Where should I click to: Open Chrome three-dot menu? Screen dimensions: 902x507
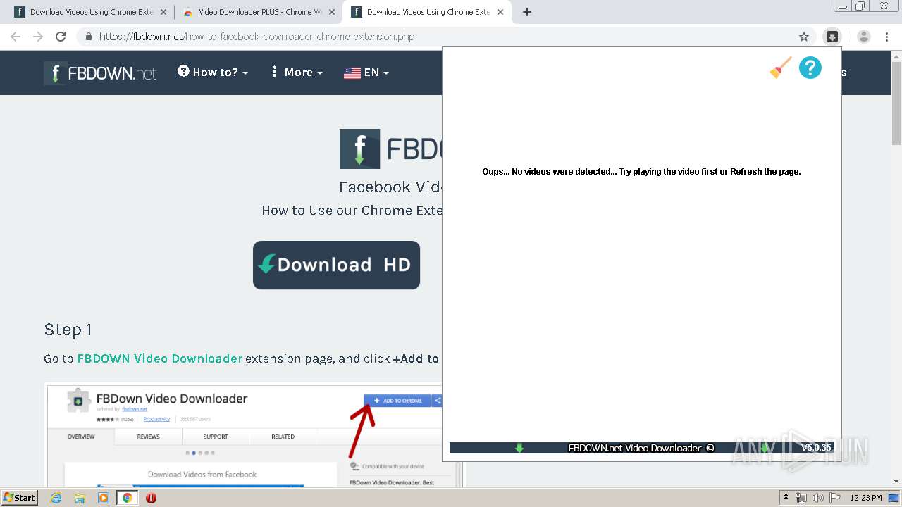coord(886,37)
